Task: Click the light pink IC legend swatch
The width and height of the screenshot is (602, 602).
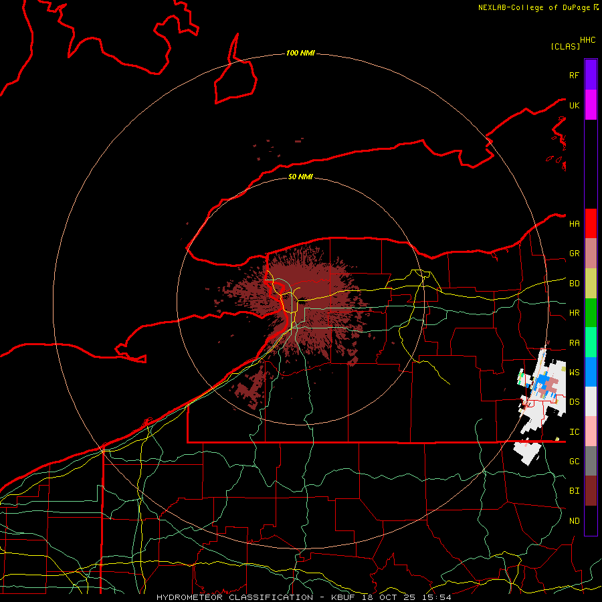Action: pyautogui.click(x=591, y=431)
